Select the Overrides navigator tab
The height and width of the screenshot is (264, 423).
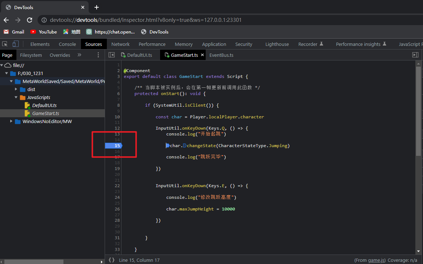(x=60, y=55)
